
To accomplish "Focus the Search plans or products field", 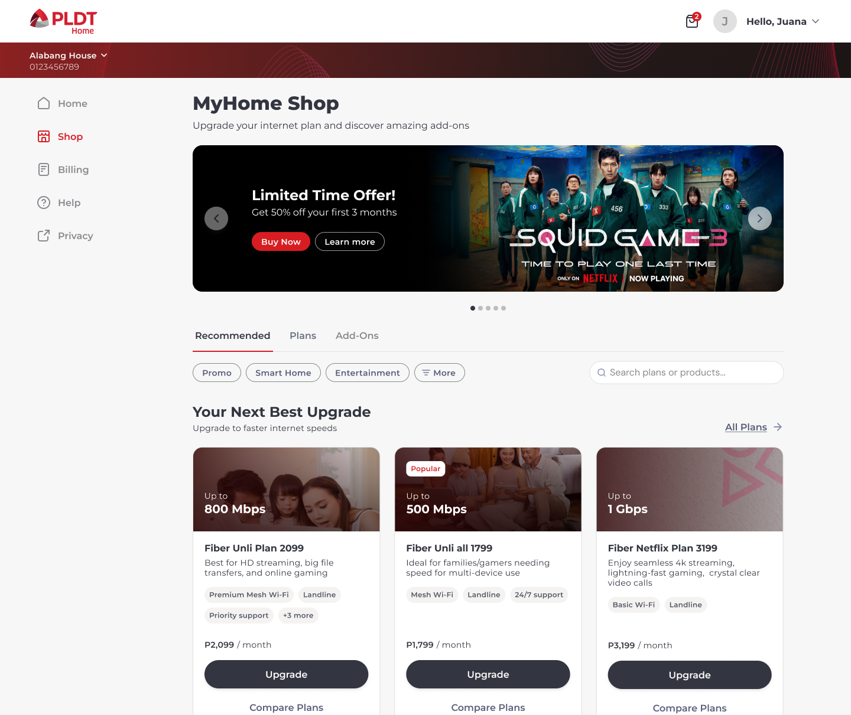I will coord(687,373).
